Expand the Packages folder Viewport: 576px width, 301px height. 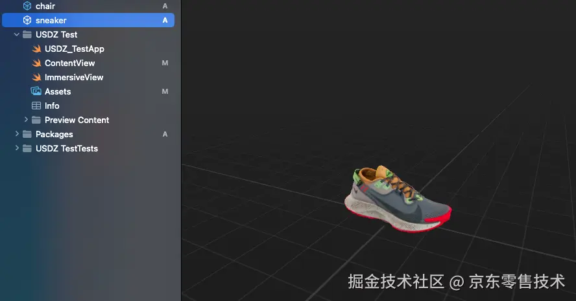click(x=16, y=134)
